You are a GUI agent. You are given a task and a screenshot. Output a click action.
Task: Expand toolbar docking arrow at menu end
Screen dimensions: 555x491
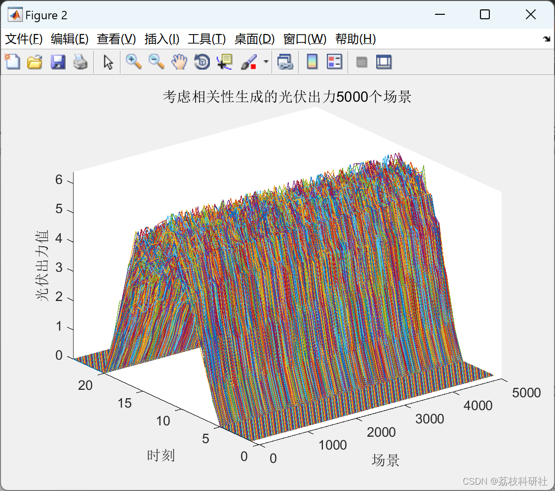coord(547,38)
